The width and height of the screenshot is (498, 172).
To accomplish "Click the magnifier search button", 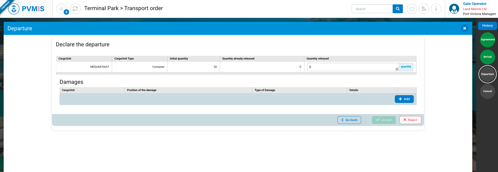I will pyautogui.click(x=397, y=9).
